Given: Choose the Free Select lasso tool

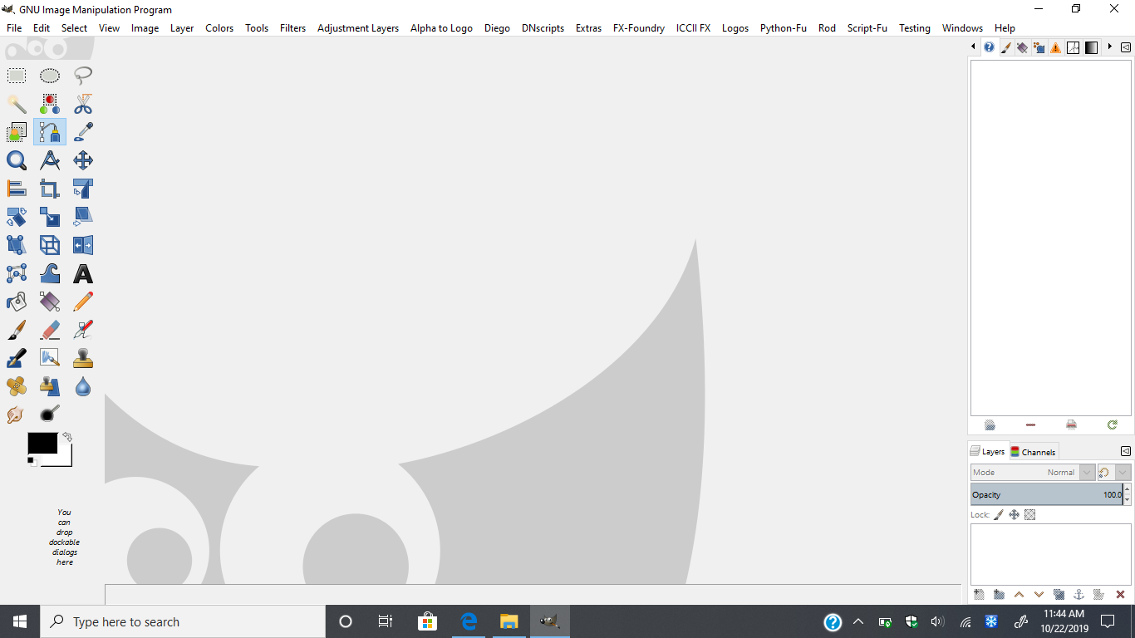Looking at the screenshot, I should [x=83, y=76].
